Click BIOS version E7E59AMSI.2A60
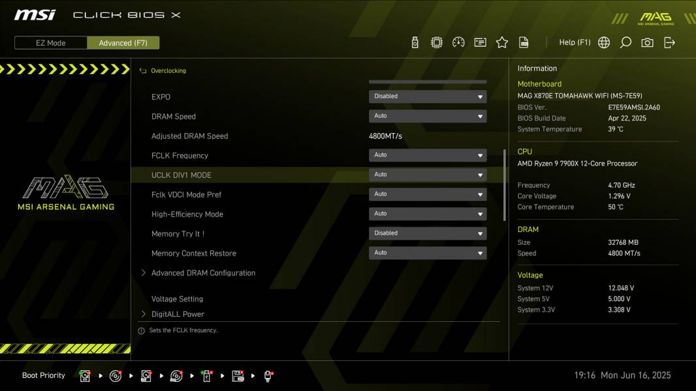The width and height of the screenshot is (696, 391). click(x=634, y=107)
